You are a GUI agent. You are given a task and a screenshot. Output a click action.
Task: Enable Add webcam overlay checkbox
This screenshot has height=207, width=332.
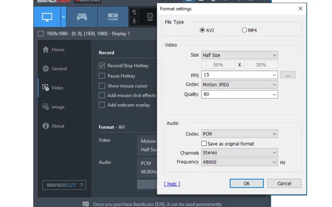point(102,105)
